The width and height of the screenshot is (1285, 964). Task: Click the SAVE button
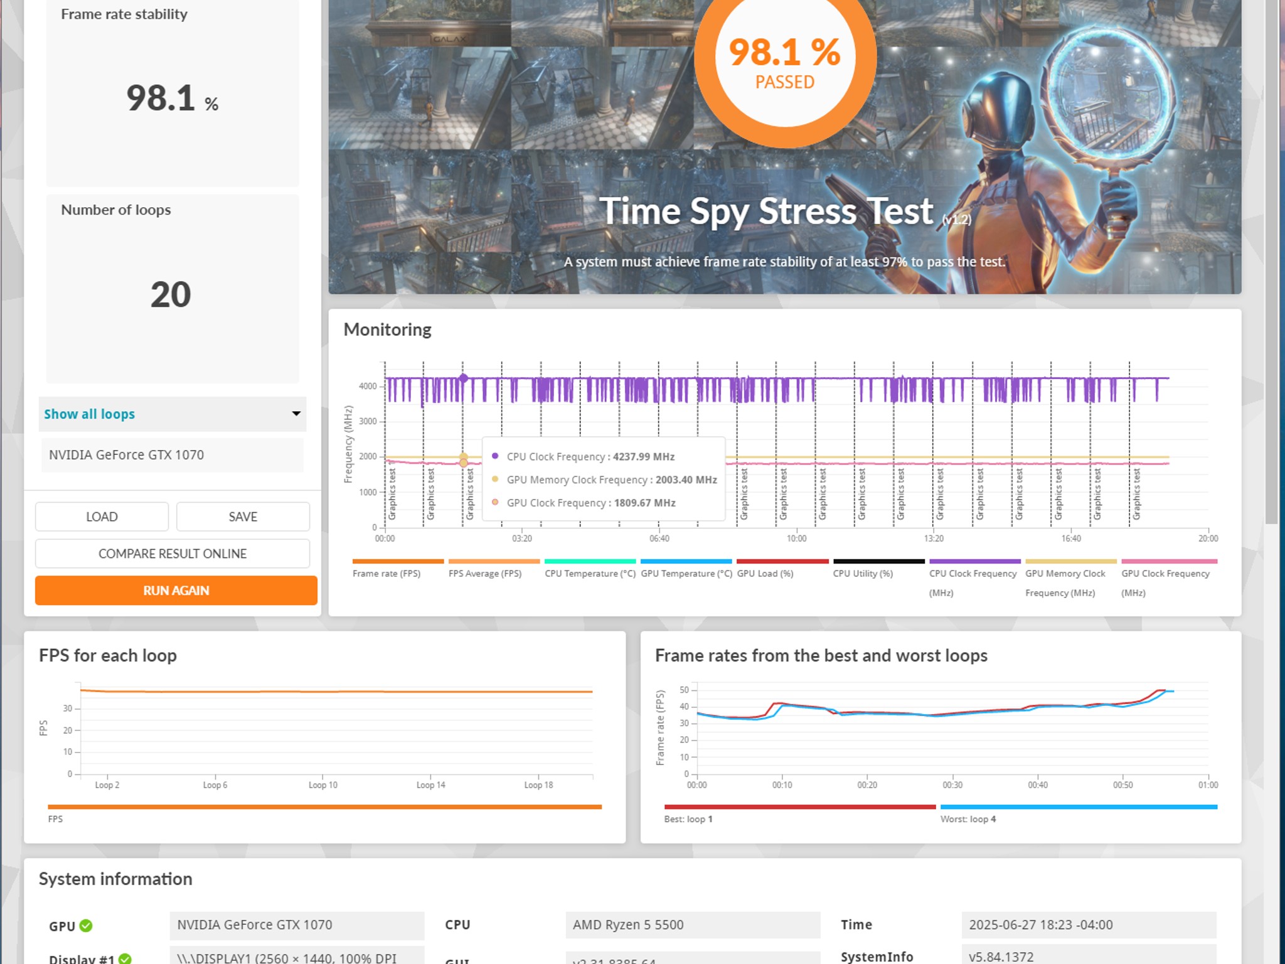pyautogui.click(x=243, y=517)
